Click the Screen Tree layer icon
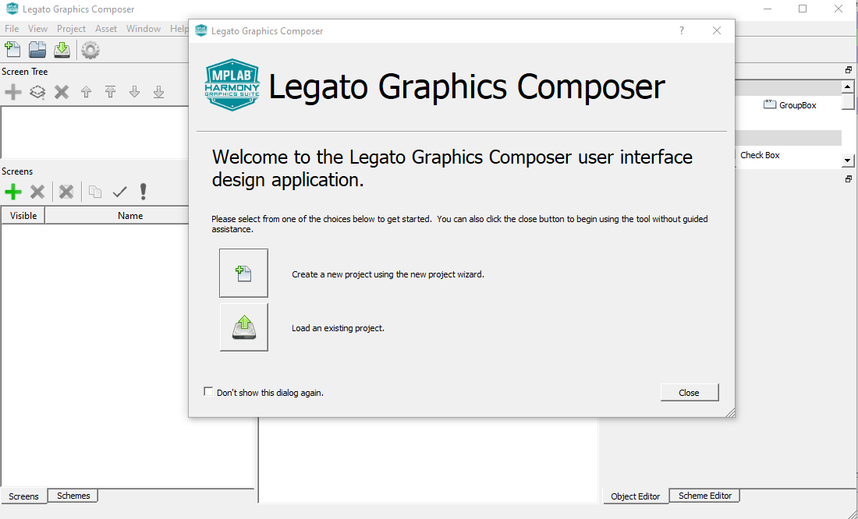858x519 pixels. point(37,92)
